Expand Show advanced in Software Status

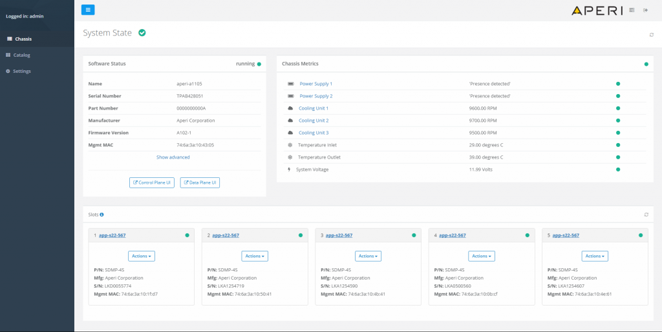click(x=173, y=157)
